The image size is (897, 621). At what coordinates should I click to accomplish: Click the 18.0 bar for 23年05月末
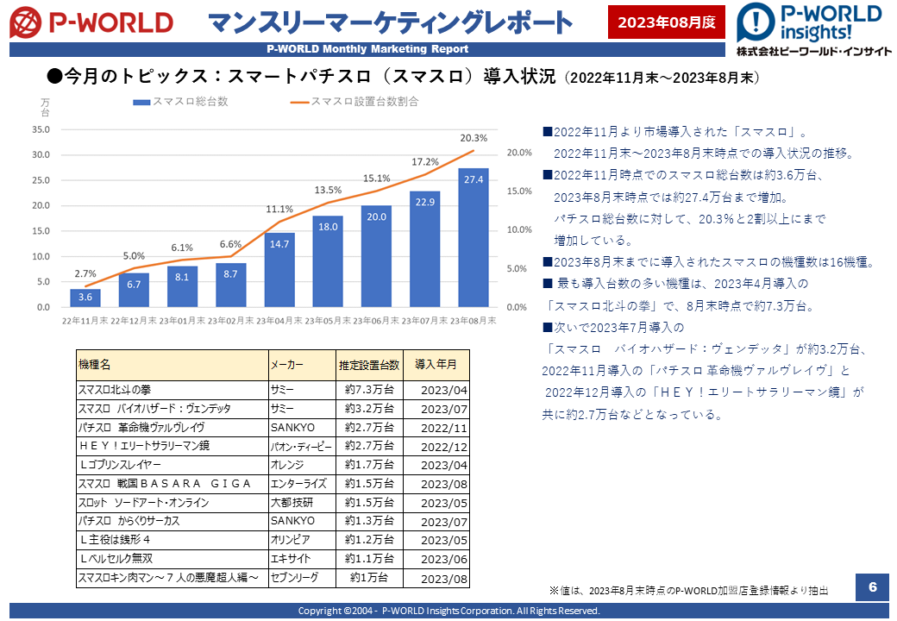click(x=328, y=261)
